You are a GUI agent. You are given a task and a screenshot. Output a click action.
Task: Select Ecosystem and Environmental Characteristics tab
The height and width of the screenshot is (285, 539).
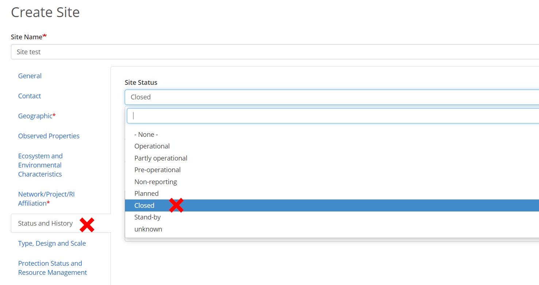tap(40, 165)
